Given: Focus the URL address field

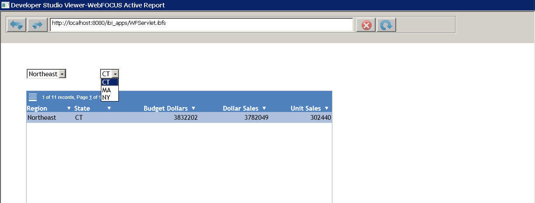Looking at the screenshot, I should tap(201, 25).
